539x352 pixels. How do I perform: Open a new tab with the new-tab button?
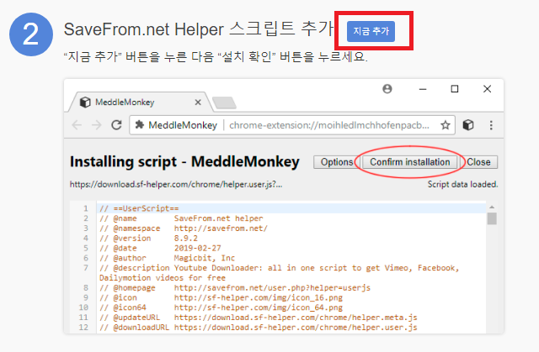224,102
